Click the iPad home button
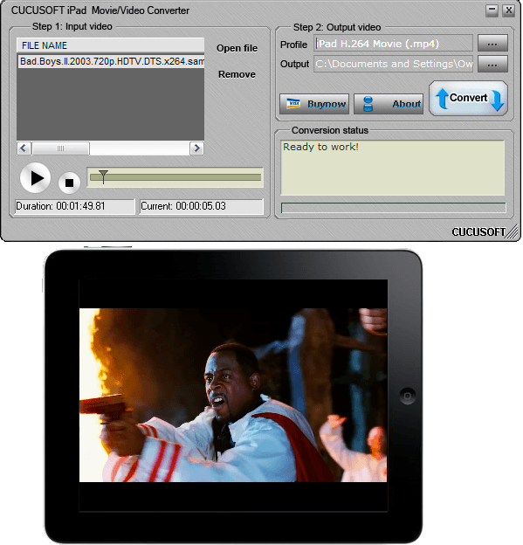 point(407,396)
